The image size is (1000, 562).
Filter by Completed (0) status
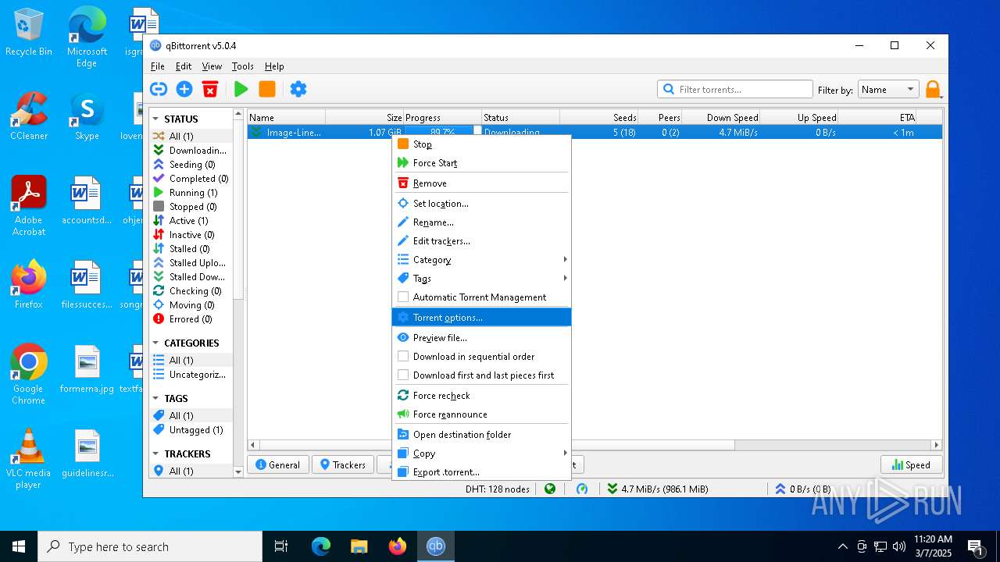tap(191, 178)
